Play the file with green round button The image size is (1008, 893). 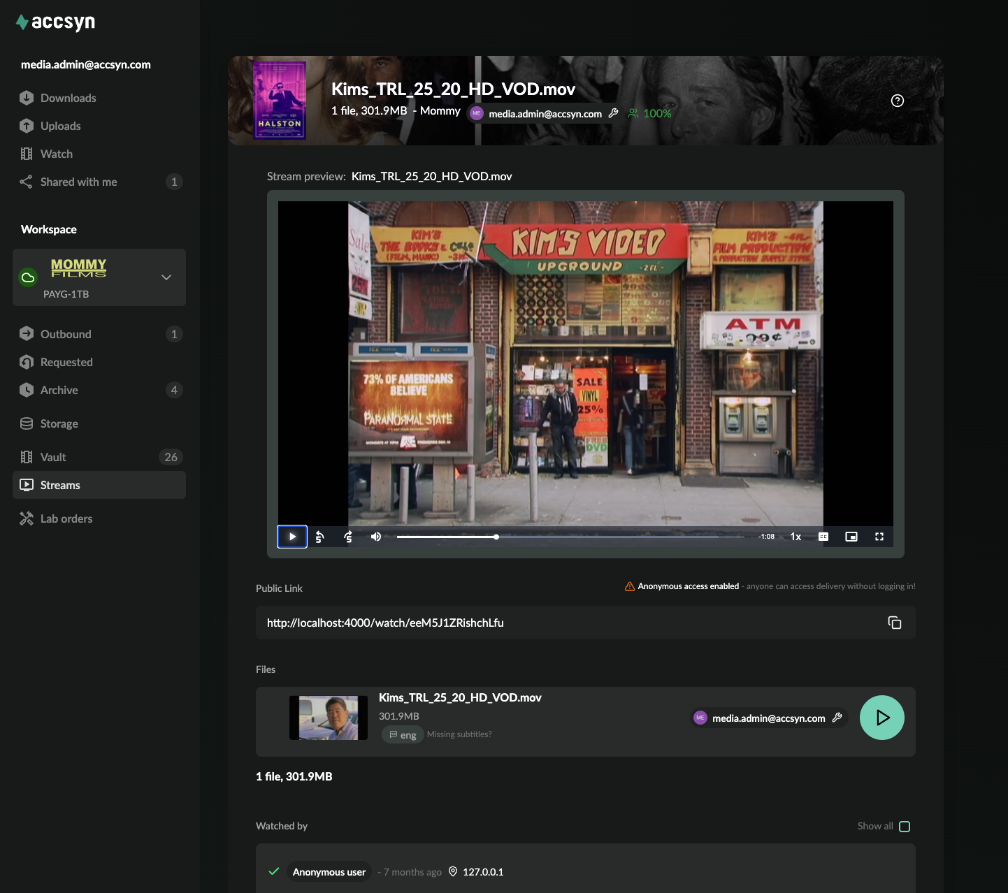pyautogui.click(x=881, y=718)
